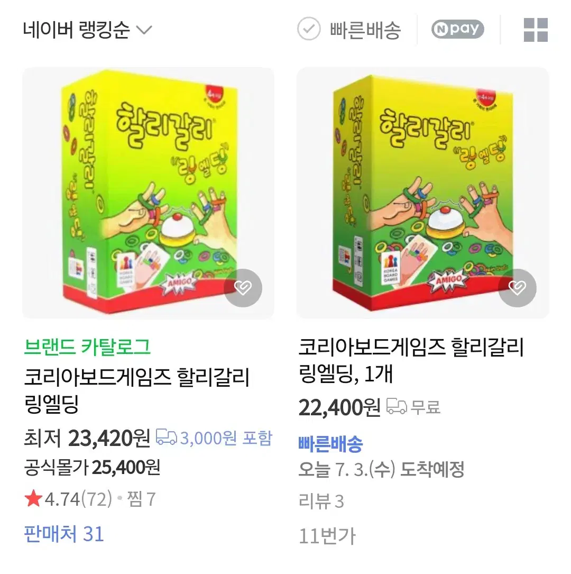View the 최저 23,420원 lowest price

click(x=87, y=438)
